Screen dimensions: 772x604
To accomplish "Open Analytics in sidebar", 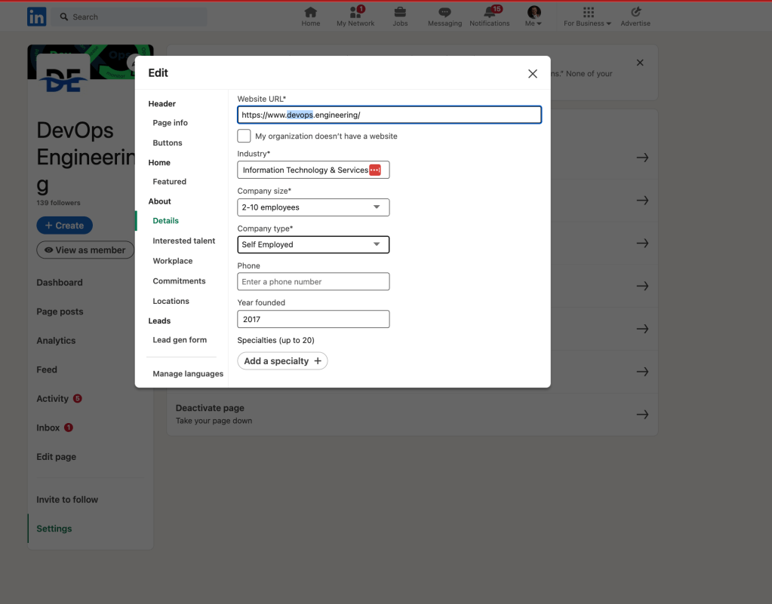I will click(x=56, y=340).
